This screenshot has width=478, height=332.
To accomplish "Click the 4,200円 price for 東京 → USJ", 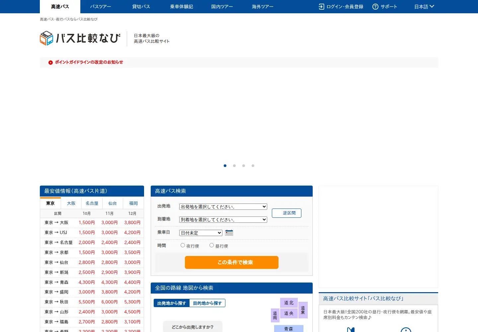I will (x=132, y=232).
